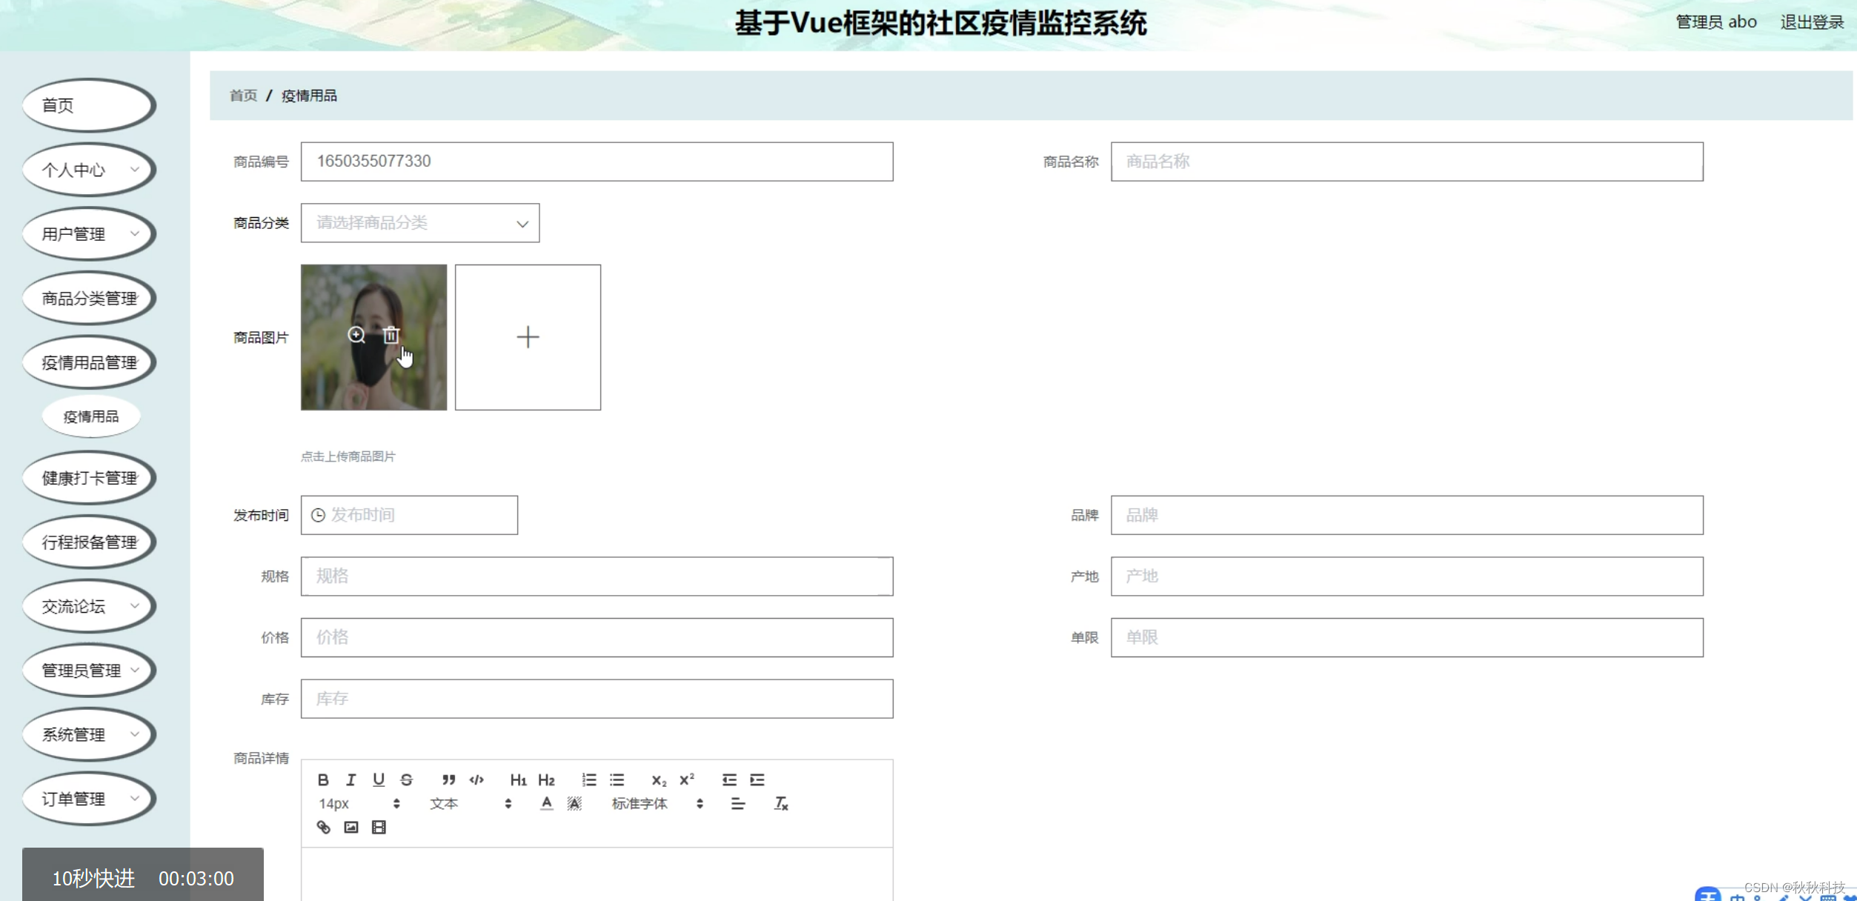Insert an image into product details
Viewport: 1857px width, 901px height.
[x=351, y=826]
